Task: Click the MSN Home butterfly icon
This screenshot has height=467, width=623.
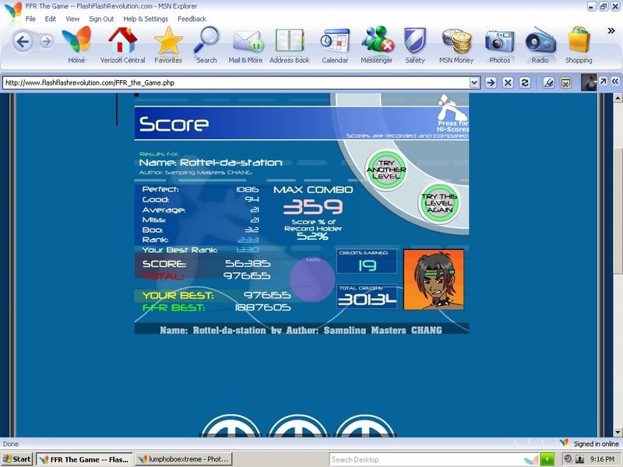Action: point(76,40)
